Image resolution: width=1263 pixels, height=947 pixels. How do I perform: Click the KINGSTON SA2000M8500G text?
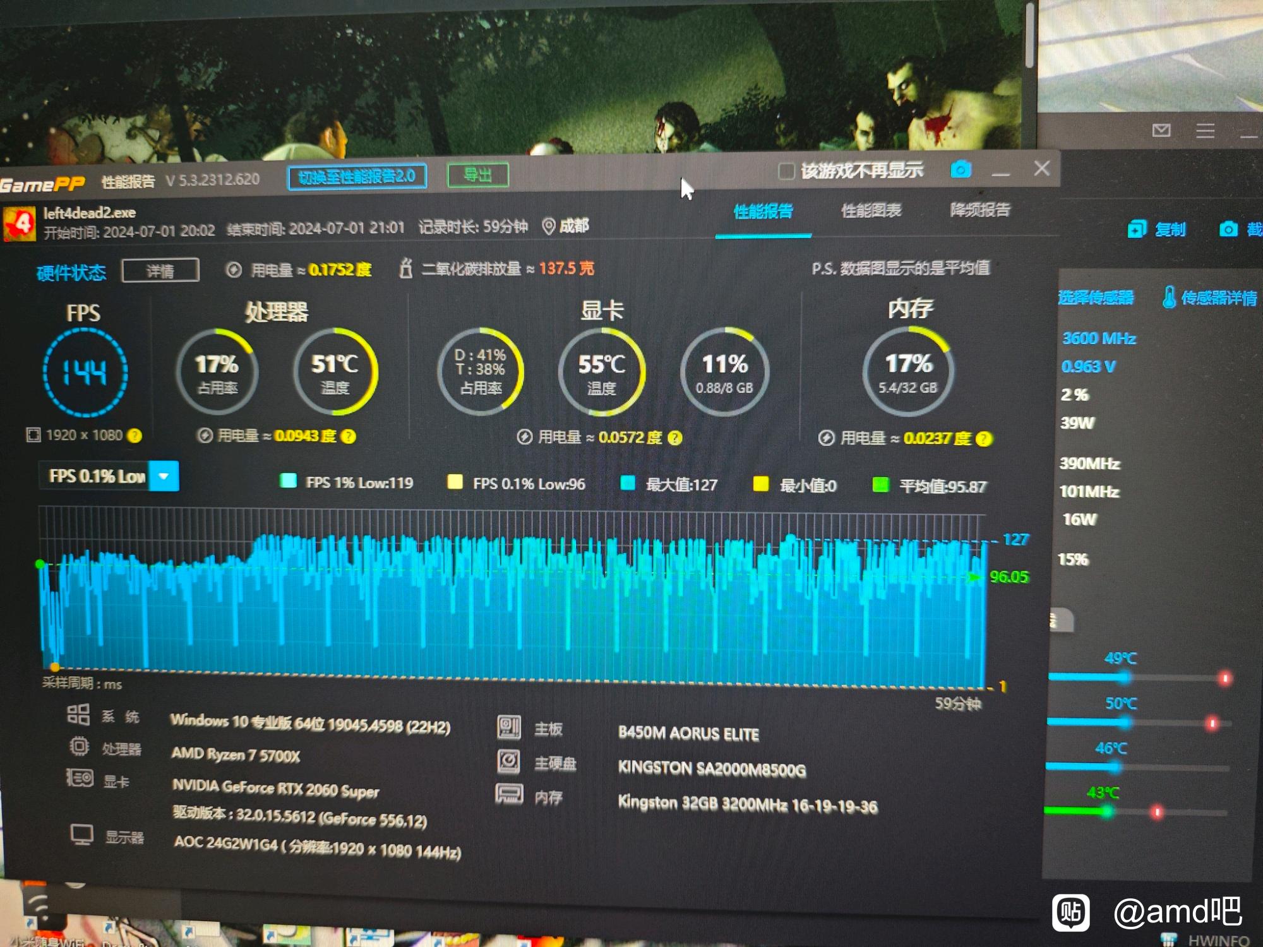(712, 769)
